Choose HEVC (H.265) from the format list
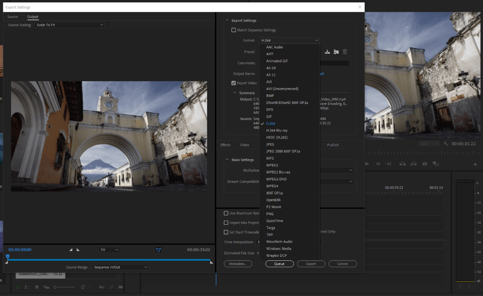This screenshot has height=296, width=483. tap(289, 137)
